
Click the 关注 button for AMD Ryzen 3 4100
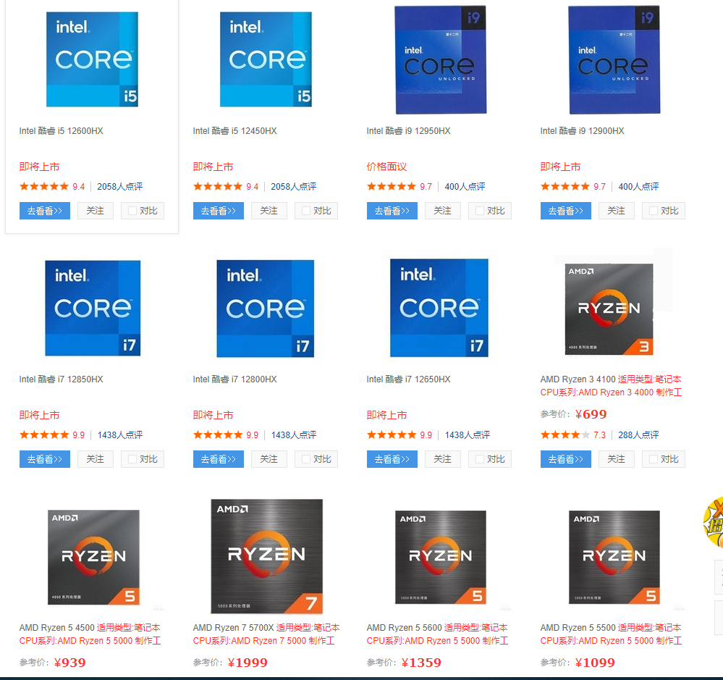616,458
